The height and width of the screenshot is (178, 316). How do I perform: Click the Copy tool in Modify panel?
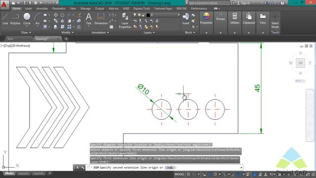coord(56,21)
